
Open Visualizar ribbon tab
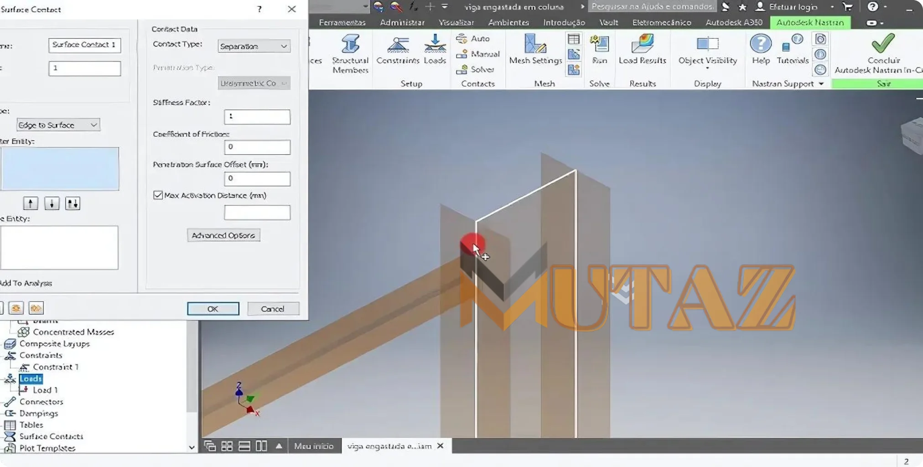(456, 22)
